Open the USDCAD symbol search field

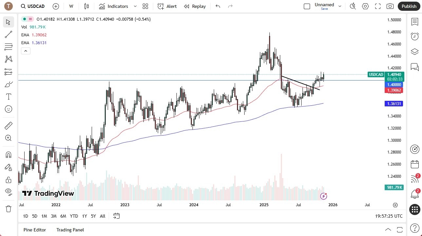coord(32,6)
